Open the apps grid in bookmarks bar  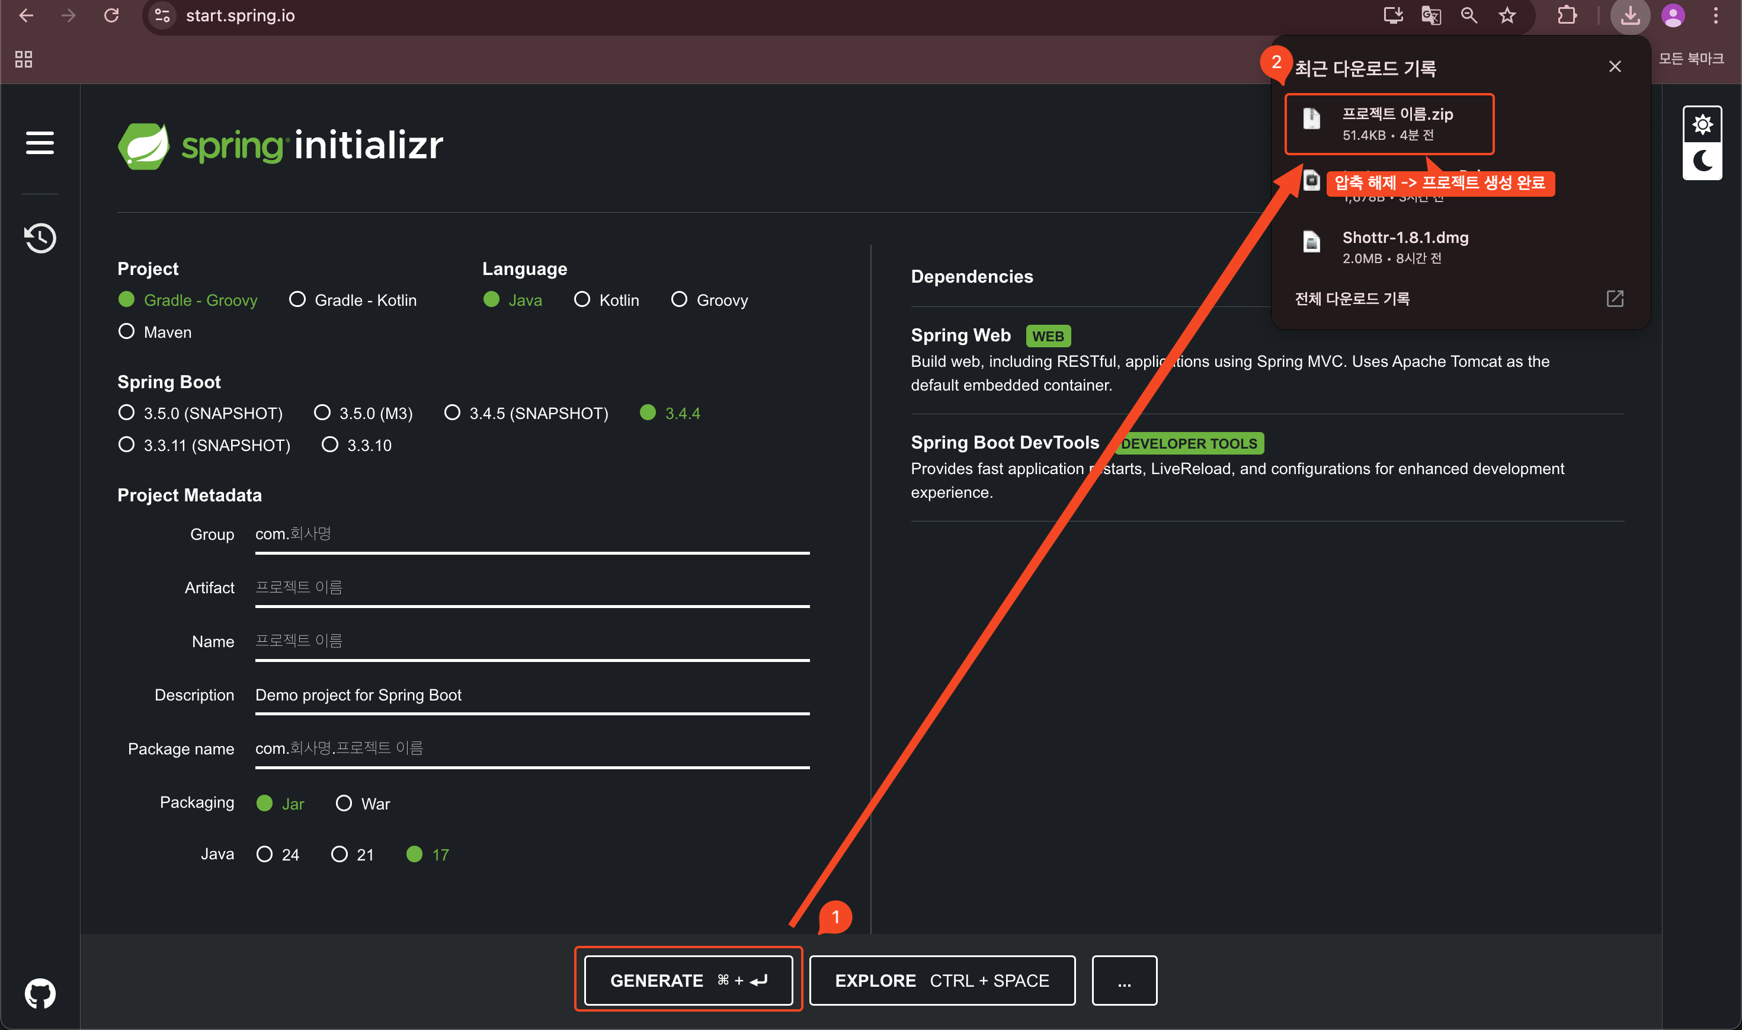click(x=24, y=59)
